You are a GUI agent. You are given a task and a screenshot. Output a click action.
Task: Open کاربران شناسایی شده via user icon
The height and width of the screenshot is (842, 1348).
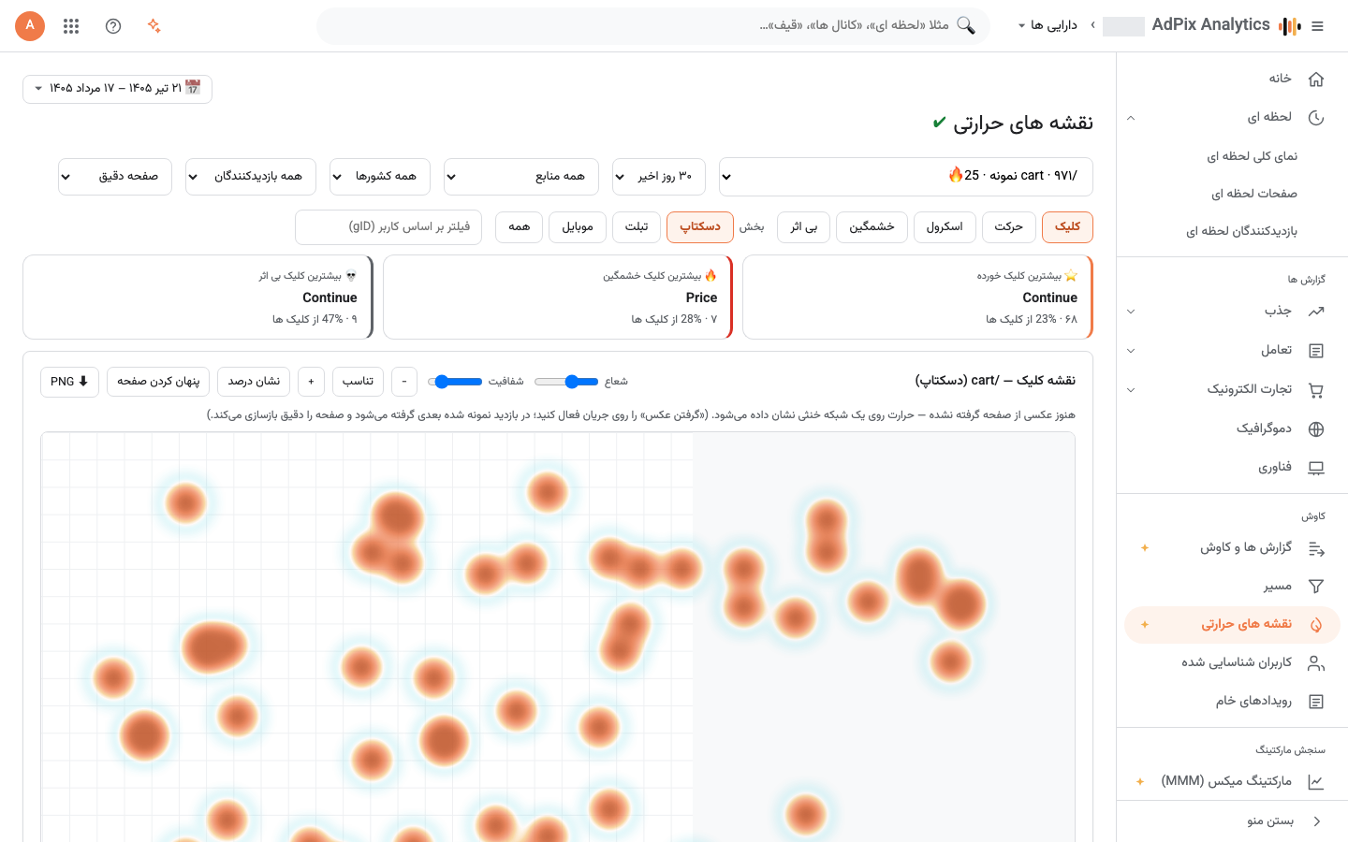tap(1316, 663)
